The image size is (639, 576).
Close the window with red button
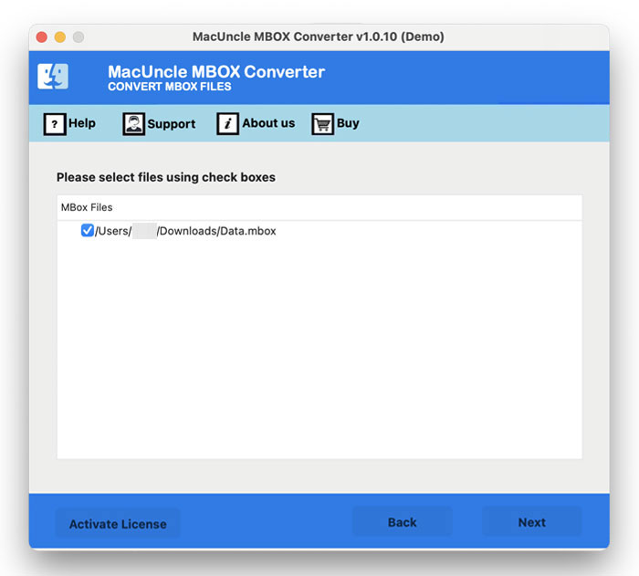pos(42,37)
